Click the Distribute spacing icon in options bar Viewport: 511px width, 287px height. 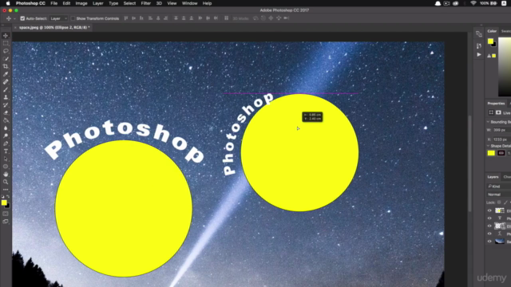226,18
